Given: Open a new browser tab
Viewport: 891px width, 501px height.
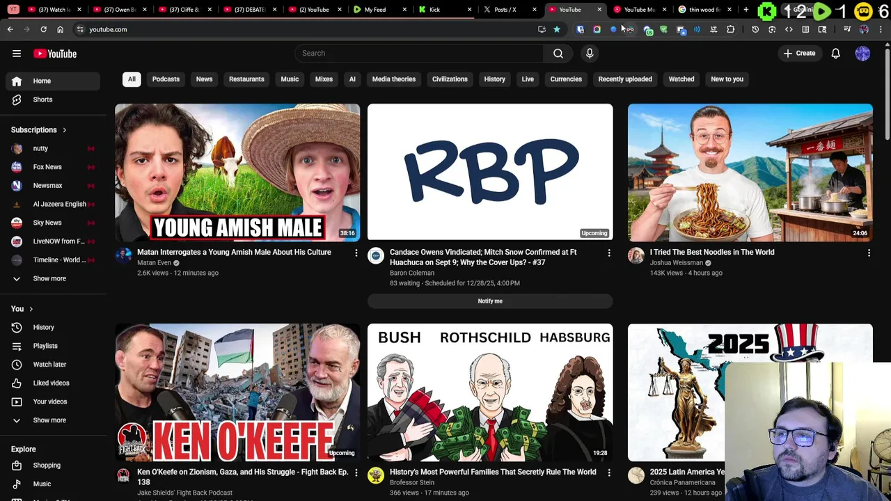Looking at the screenshot, I should pyautogui.click(x=746, y=10).
